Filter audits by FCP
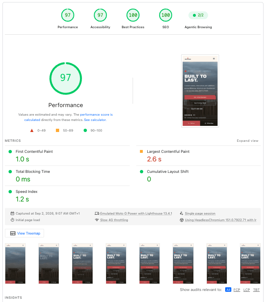The width and height of the screenshot is (266, 302). pos(237,290)
